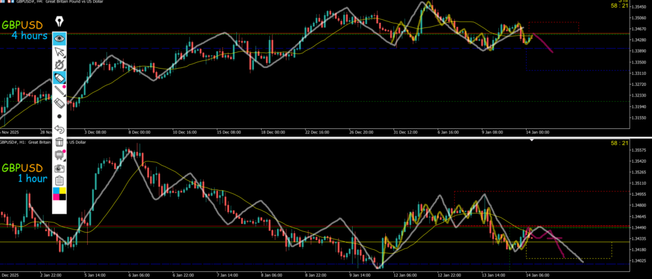Undo last drawing with the back arrow

click(60, 129)
